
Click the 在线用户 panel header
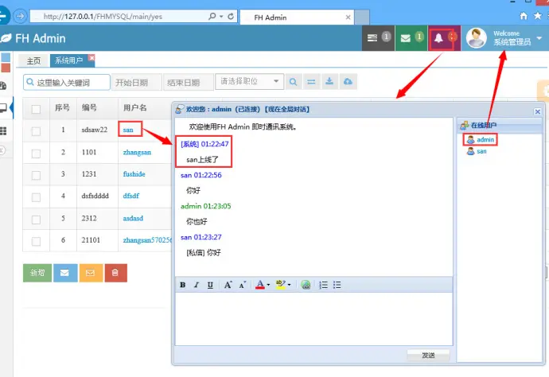pos(500,126)
